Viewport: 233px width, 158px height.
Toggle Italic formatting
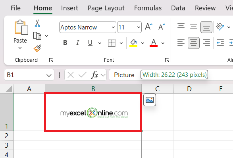[x=77, y=43]
